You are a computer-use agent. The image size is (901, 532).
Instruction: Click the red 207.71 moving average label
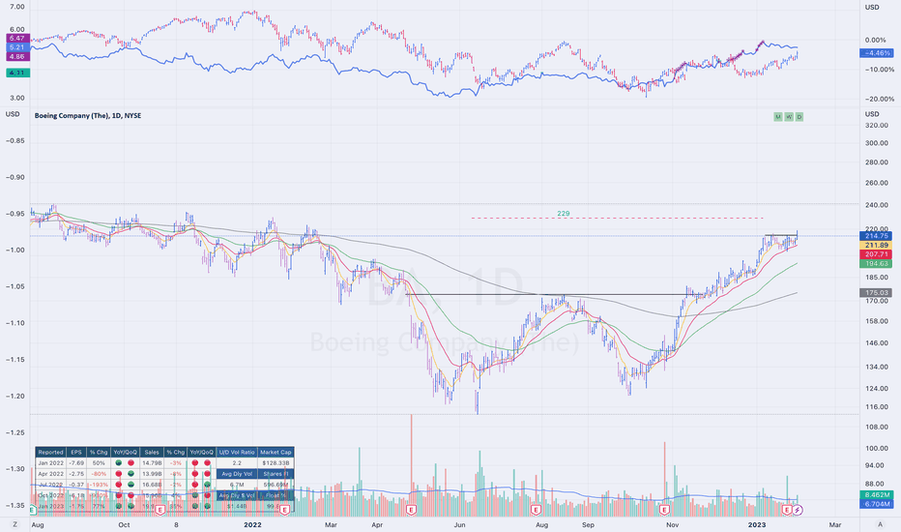tap(876, 254)
